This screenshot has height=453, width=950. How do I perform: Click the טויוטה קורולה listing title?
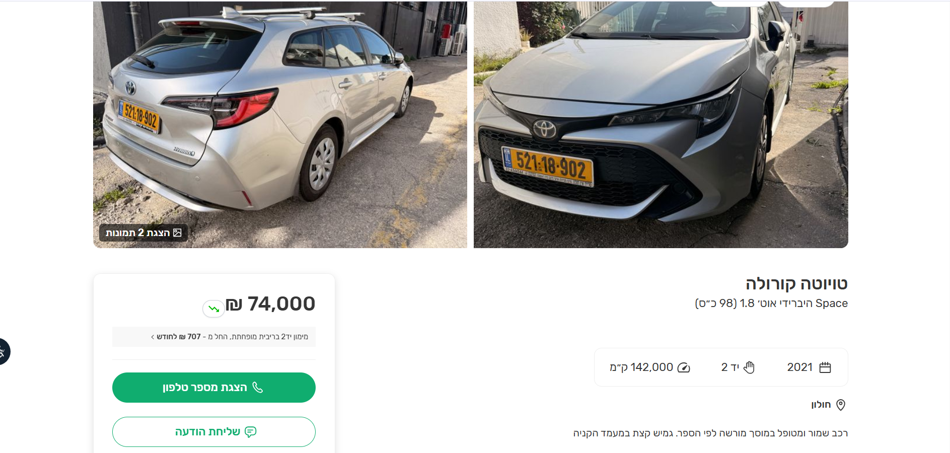point(796,283)
